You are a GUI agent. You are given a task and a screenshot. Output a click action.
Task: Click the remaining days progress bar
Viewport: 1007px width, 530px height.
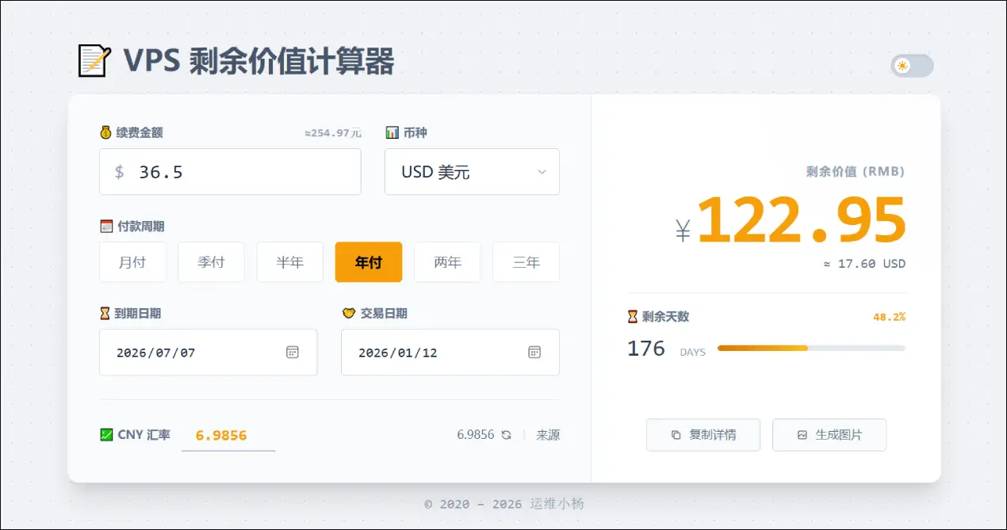tap(810, 348)
